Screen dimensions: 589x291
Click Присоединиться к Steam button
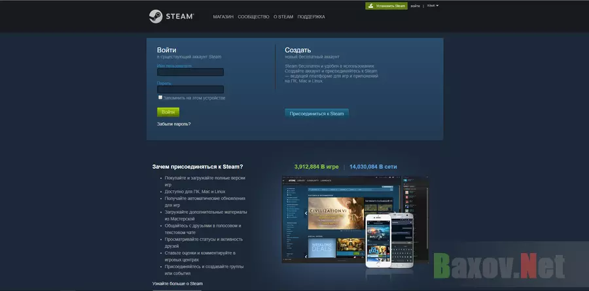(x=317, y=113)
